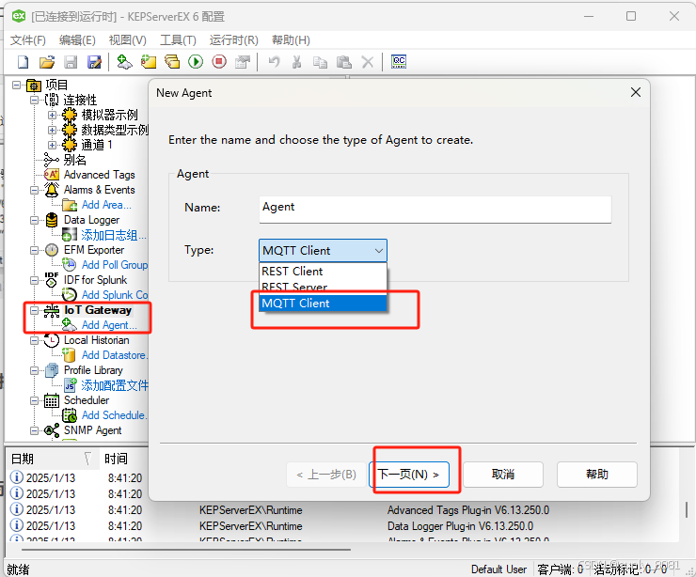Click the Add Schedule link
The width and height of the screenshot is (696, 577).
[114, 415]
